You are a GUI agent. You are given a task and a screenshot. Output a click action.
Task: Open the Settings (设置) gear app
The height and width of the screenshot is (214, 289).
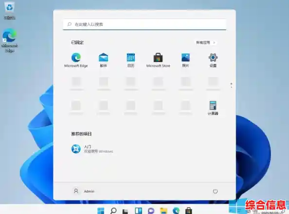(213, 60)
